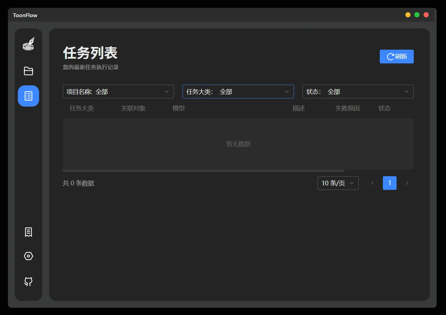Click the 任务大类 column header
The width and height of the screenshot is (446, 315).
click(x=82, y=108)
